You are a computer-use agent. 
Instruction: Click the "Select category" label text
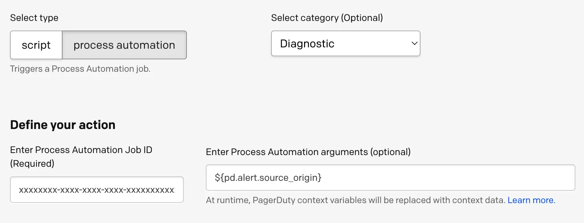click(x=305, y=18)
